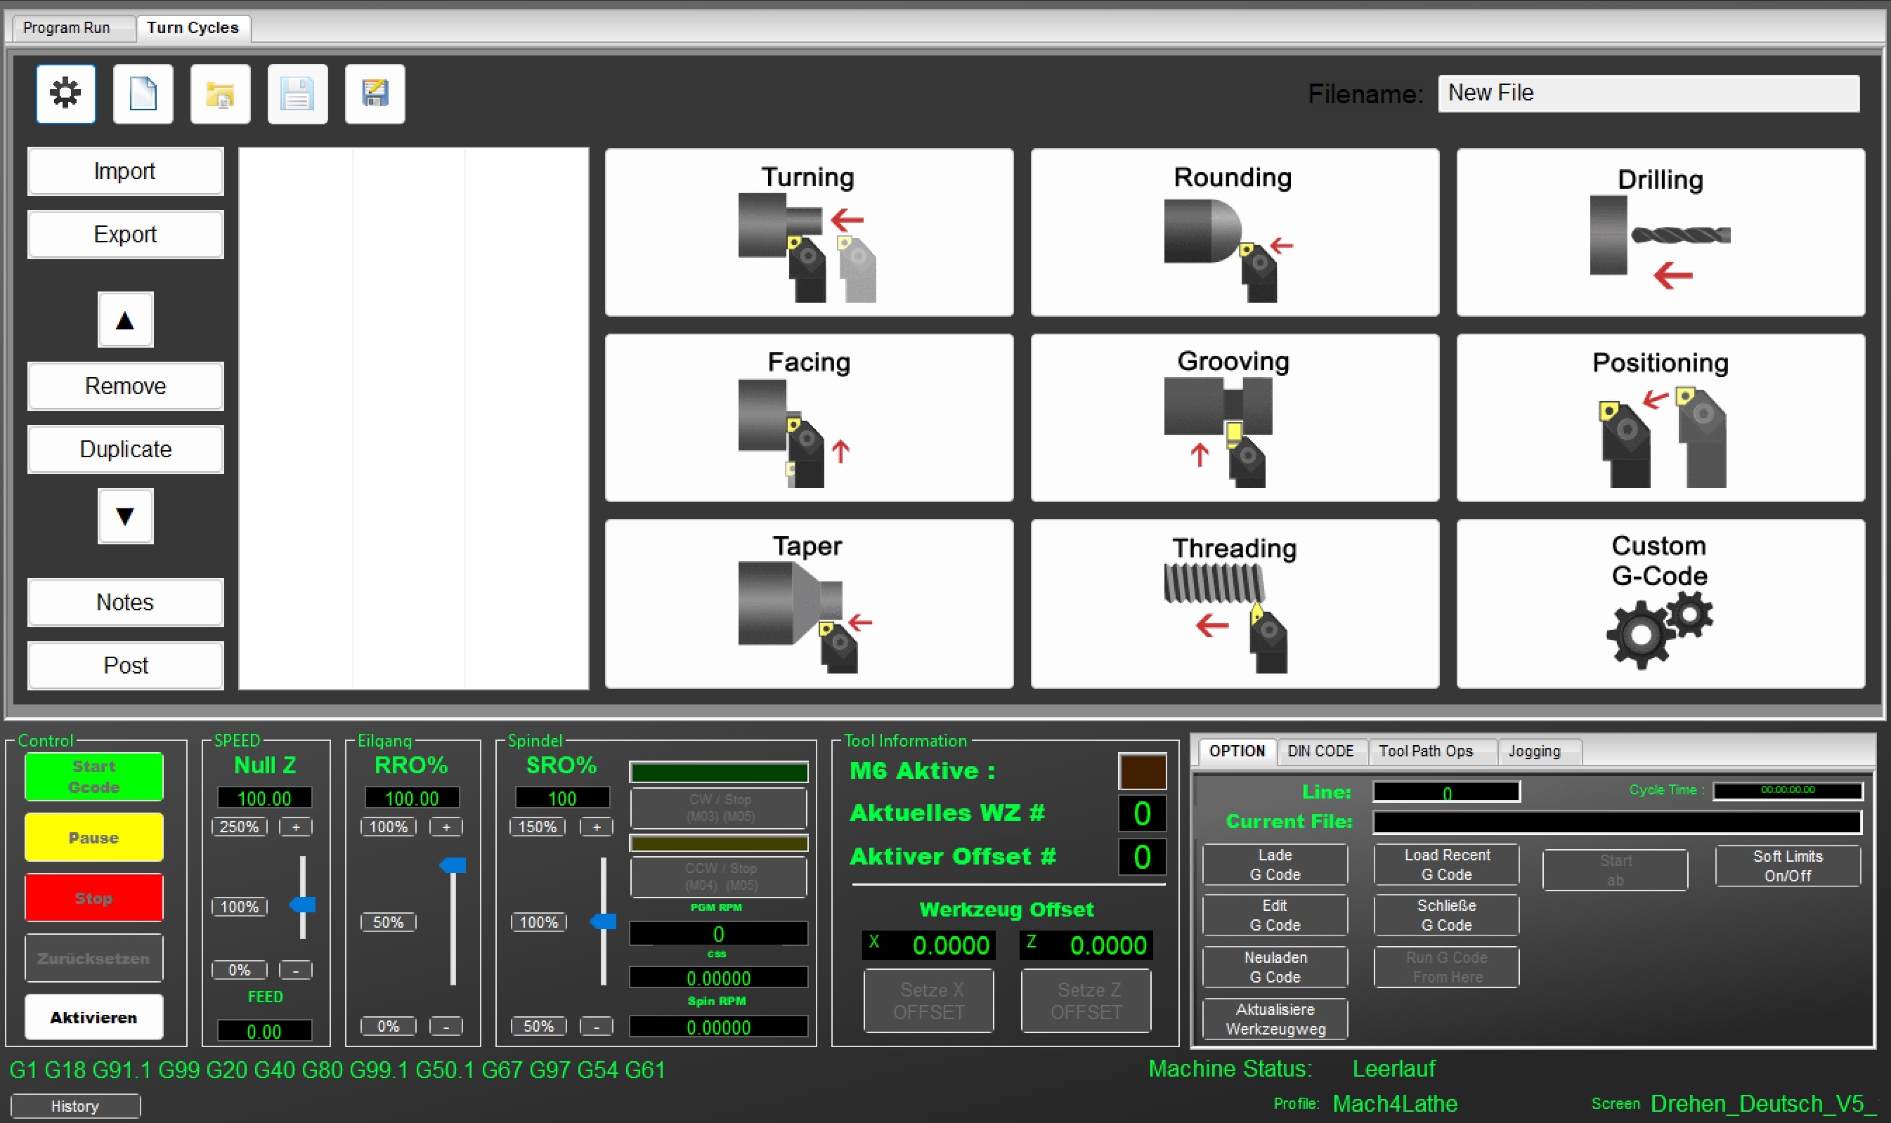
Task: Set rapid override to 50%
Action: (389, 922)
